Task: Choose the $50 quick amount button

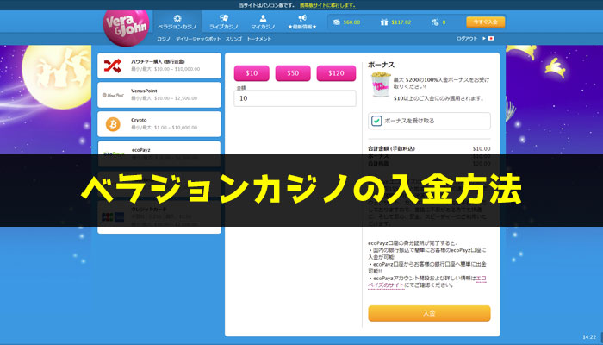Action: [293, 73]
